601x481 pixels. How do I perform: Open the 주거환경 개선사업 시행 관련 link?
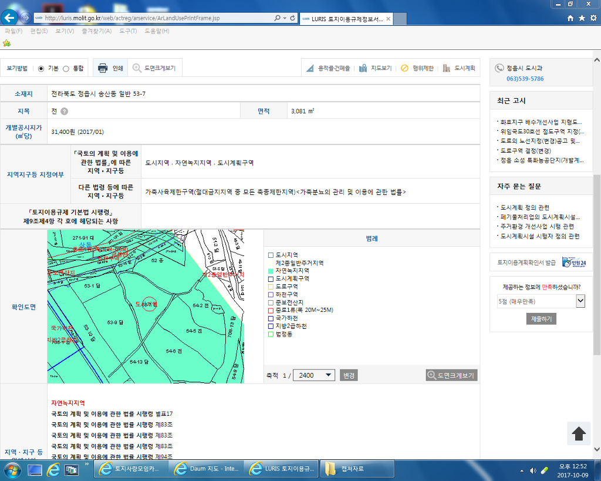point(537,226)
